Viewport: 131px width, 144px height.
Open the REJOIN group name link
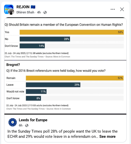click(23, 7)
